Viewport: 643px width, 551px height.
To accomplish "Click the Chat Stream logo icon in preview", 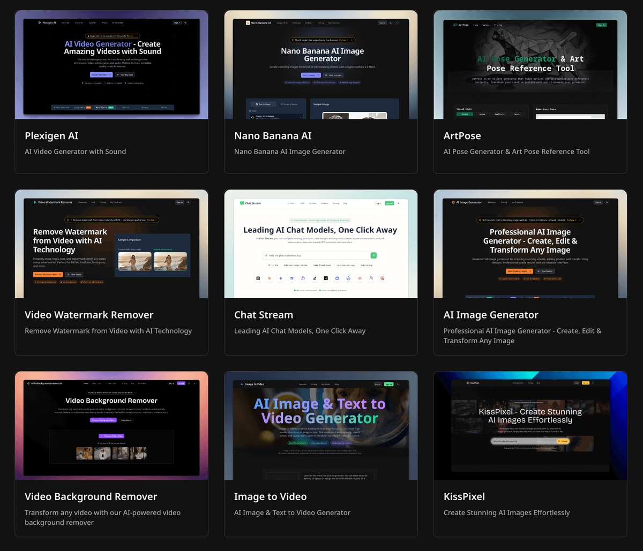I will (242, 203).
